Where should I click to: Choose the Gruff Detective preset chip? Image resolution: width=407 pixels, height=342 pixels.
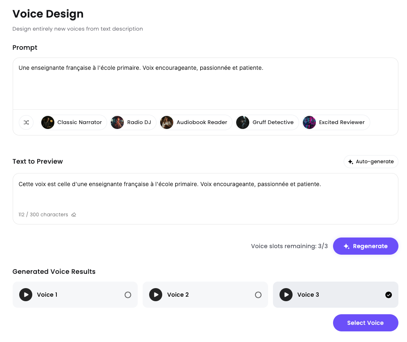click(x=267, y=122)
